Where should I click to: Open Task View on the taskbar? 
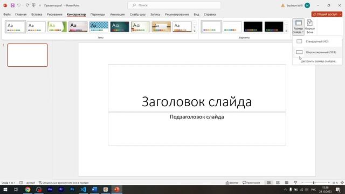click(16, 189)
